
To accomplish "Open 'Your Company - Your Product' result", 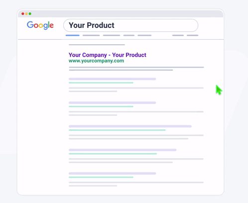I will [108, 55].
